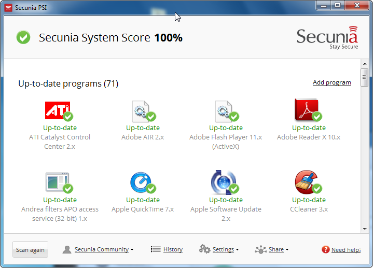Click Up-to-date status under CCleaner icon
The height and width of the screenshot is (268, 373).
coord(309,200)
